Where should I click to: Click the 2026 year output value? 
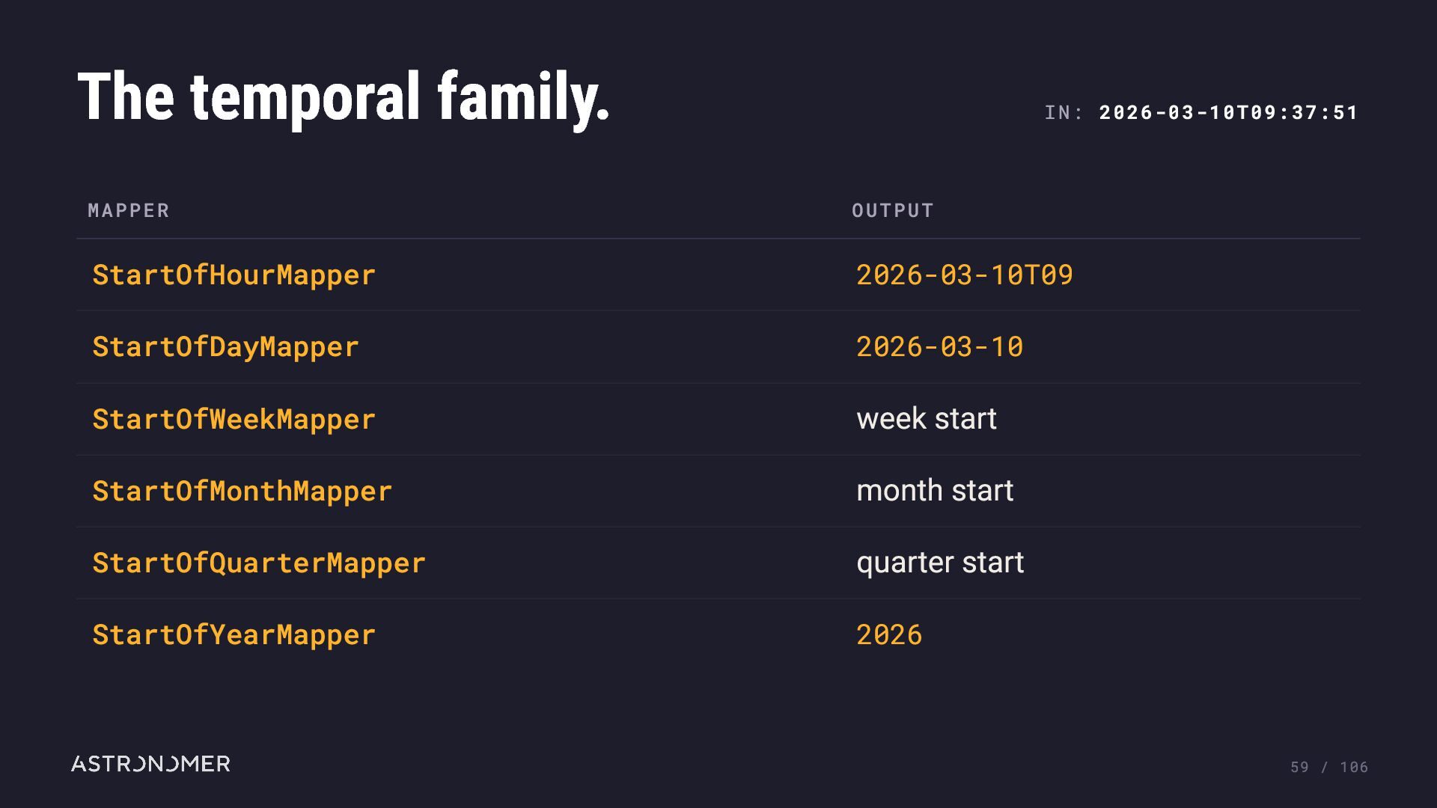(x=889, y=635)
